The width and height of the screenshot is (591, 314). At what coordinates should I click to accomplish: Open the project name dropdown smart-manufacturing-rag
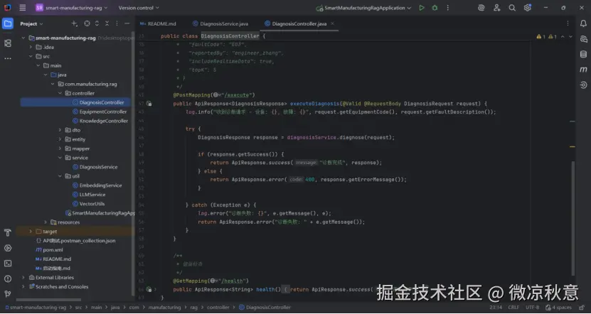point(72,8)
